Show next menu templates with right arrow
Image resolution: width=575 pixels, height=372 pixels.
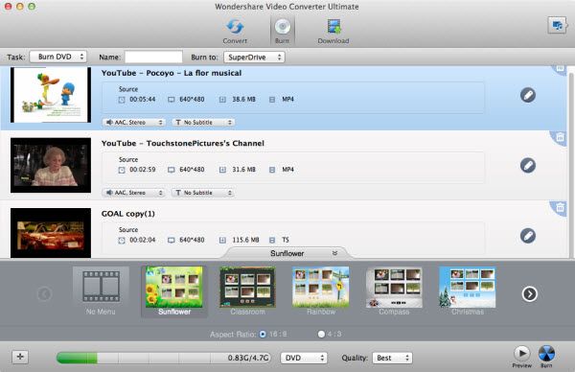coord(530,293)
